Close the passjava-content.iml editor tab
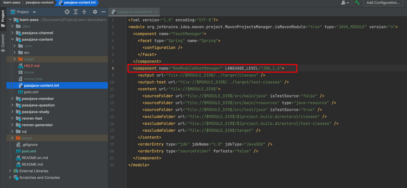Screen dimensions: 407x188 (x=156, y=12)
